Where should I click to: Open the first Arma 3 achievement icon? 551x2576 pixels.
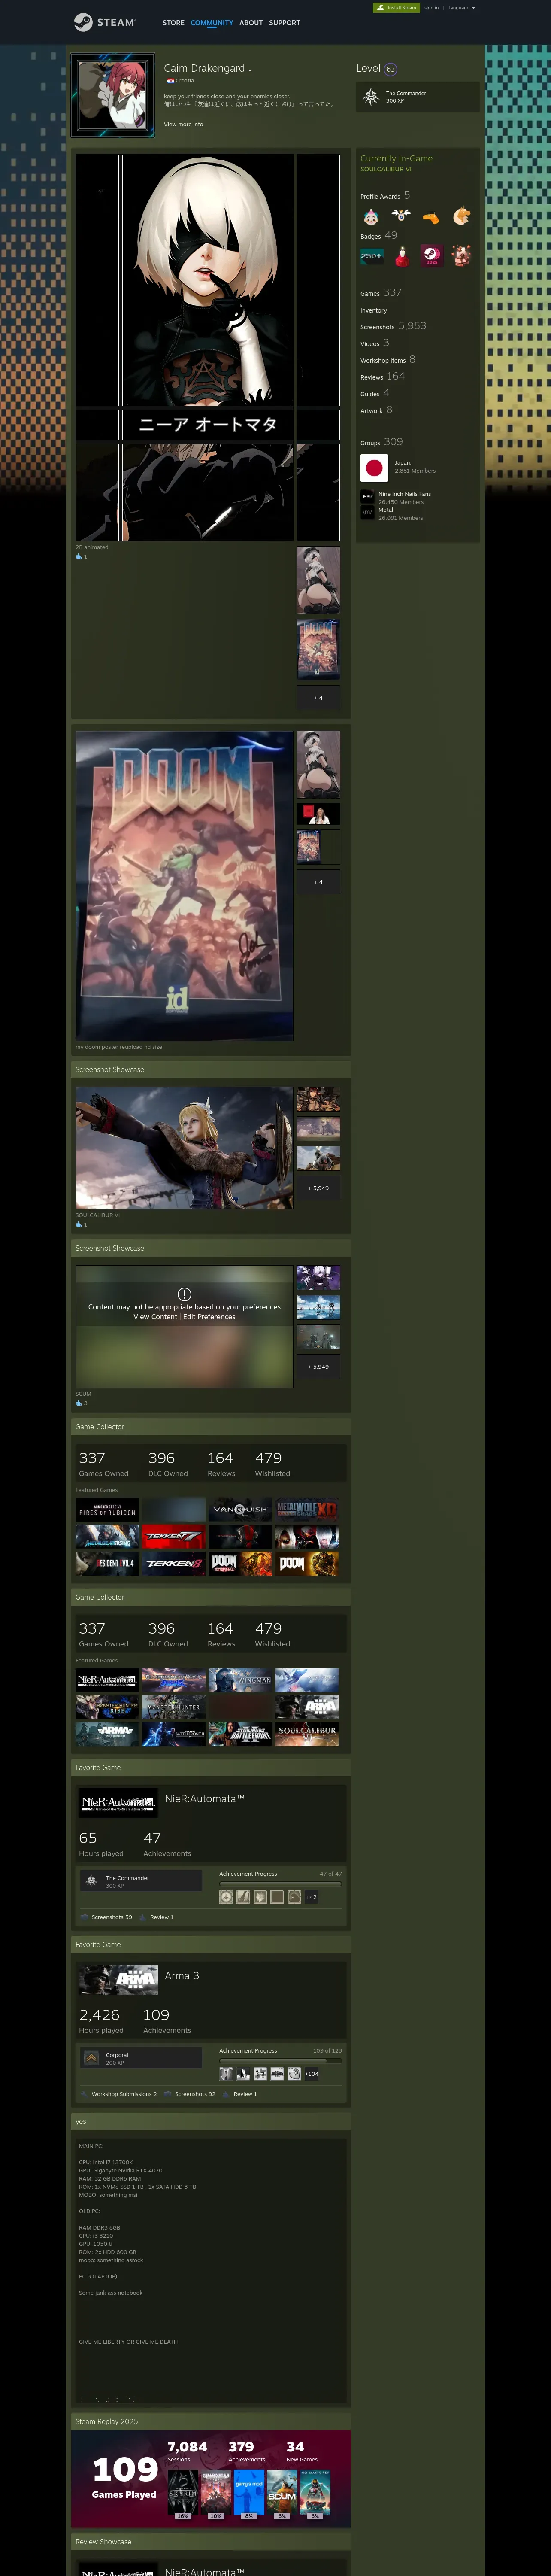[226, 2074]
